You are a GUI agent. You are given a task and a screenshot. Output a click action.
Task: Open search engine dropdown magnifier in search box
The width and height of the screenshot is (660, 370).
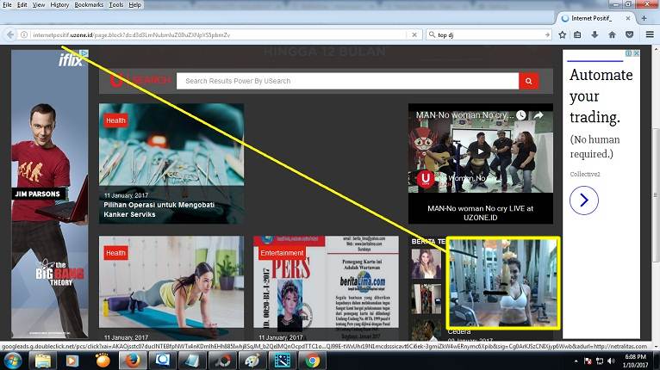[x=432, y=35]
